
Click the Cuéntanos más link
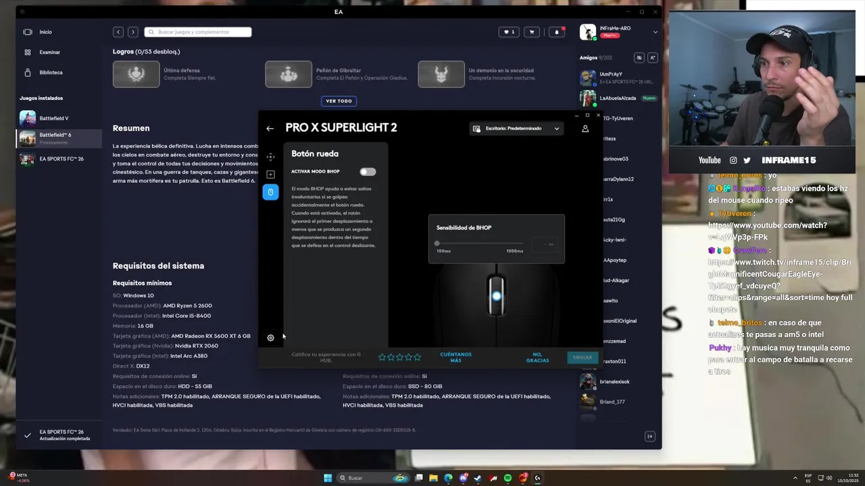point(455,357)
